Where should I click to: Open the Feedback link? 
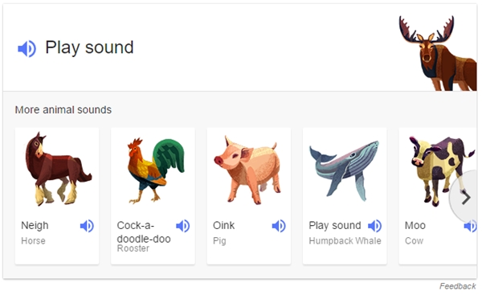[x=457, y=286]
